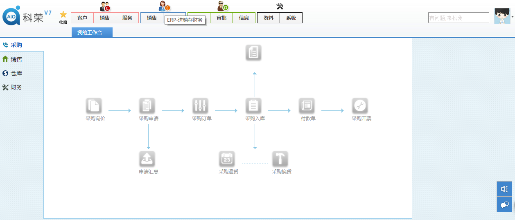
Task: Expand the dropdown arrow beside the avatar
Action: (x=512, y=16)
